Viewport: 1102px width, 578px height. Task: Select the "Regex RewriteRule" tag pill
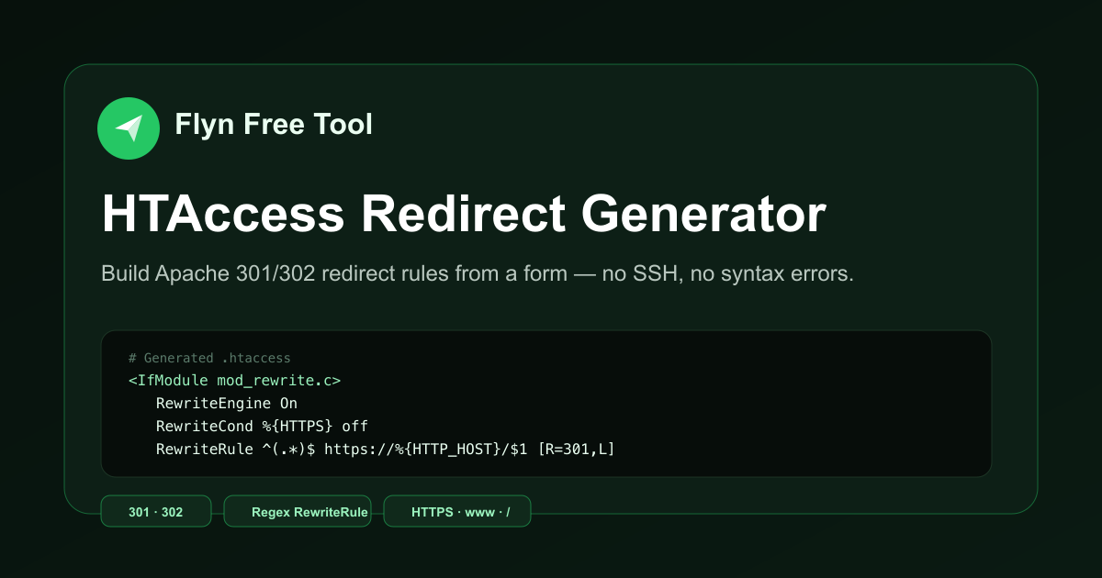(298, 512)
